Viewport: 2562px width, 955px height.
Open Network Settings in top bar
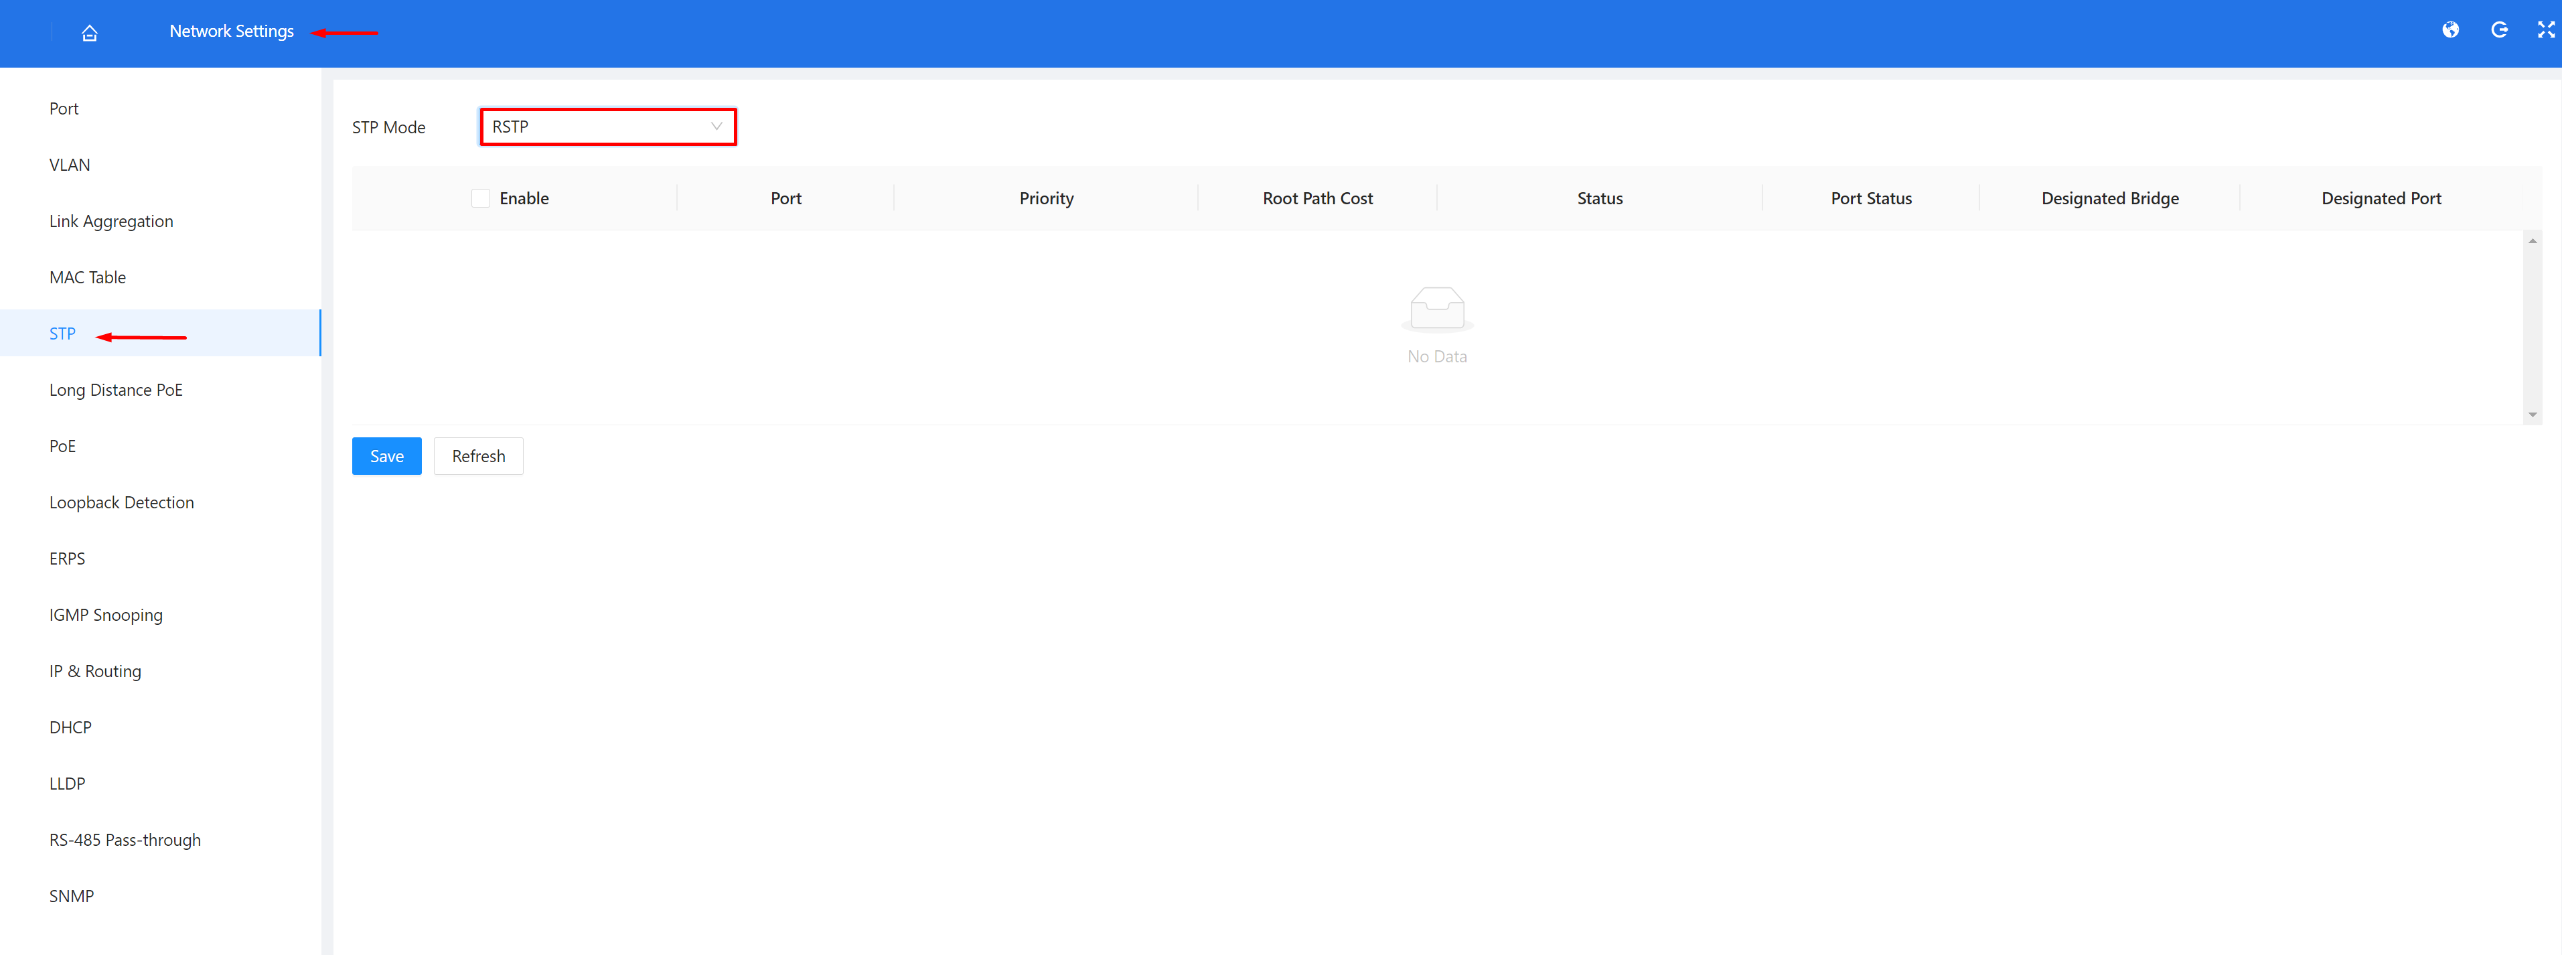[x=232, y=31]
